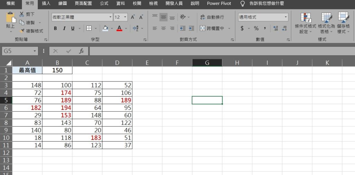Click Merge and Center (跨欄置中) button

click(x=211, y=28)
